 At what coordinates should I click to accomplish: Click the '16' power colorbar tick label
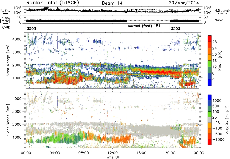click(x=214, y=61)
